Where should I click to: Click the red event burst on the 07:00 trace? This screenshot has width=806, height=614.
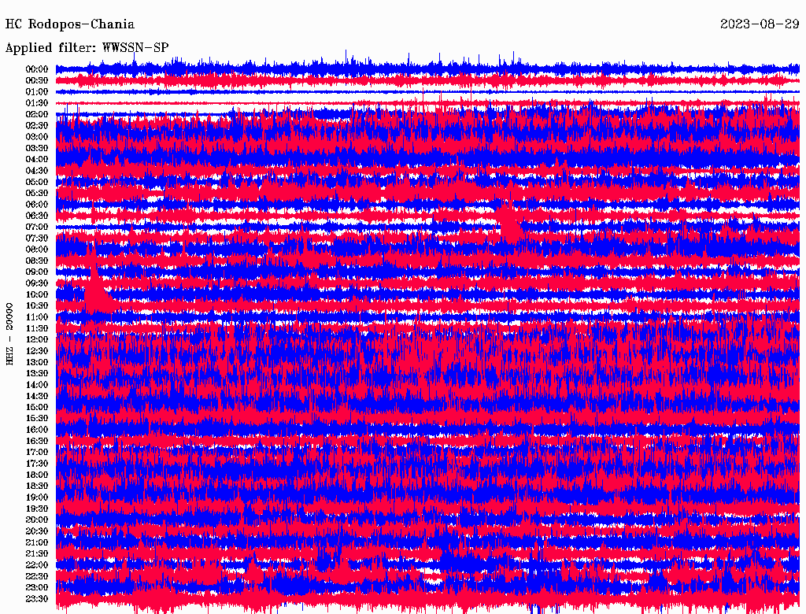coord(509,224)
